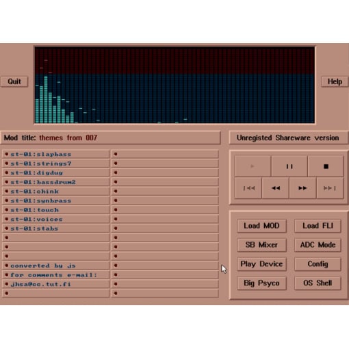349x349 pixels.
Task: Click Load FLI button
Action: 318,226
